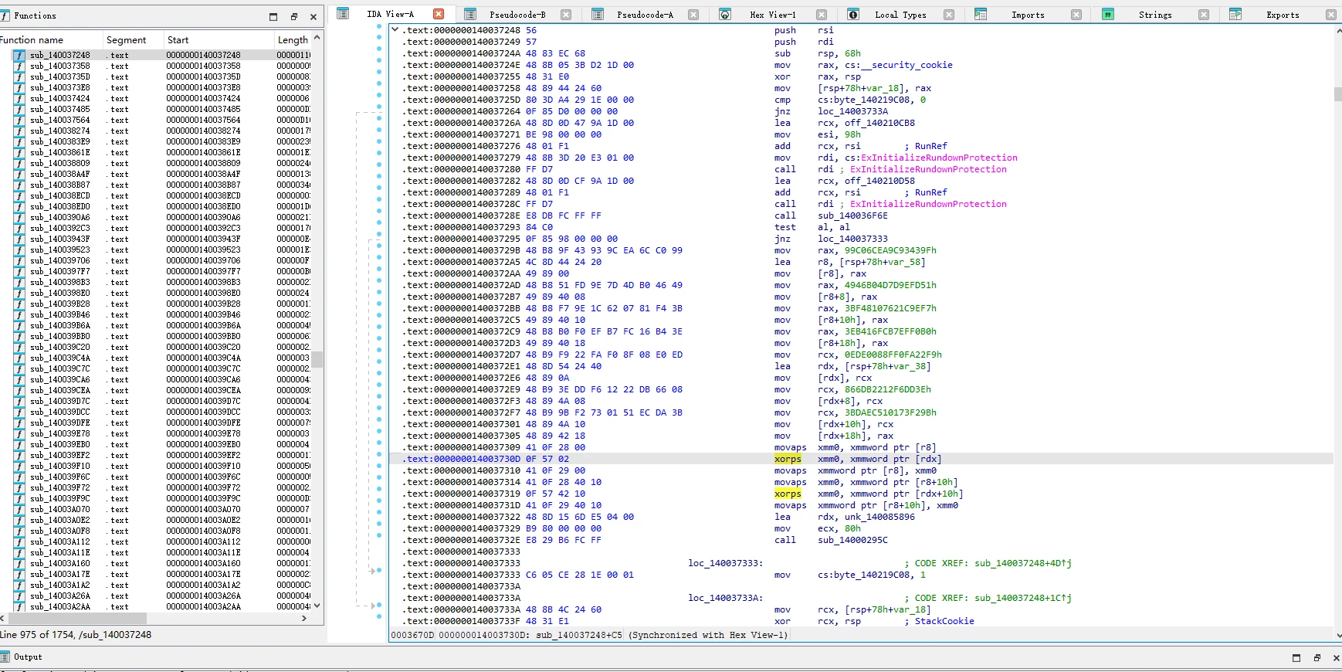Image resolution: width=1342 pixels, height=672 pixels.
Task: Click the ExInitializeRundownProtection import reference
Action: [x=939, y=158]
